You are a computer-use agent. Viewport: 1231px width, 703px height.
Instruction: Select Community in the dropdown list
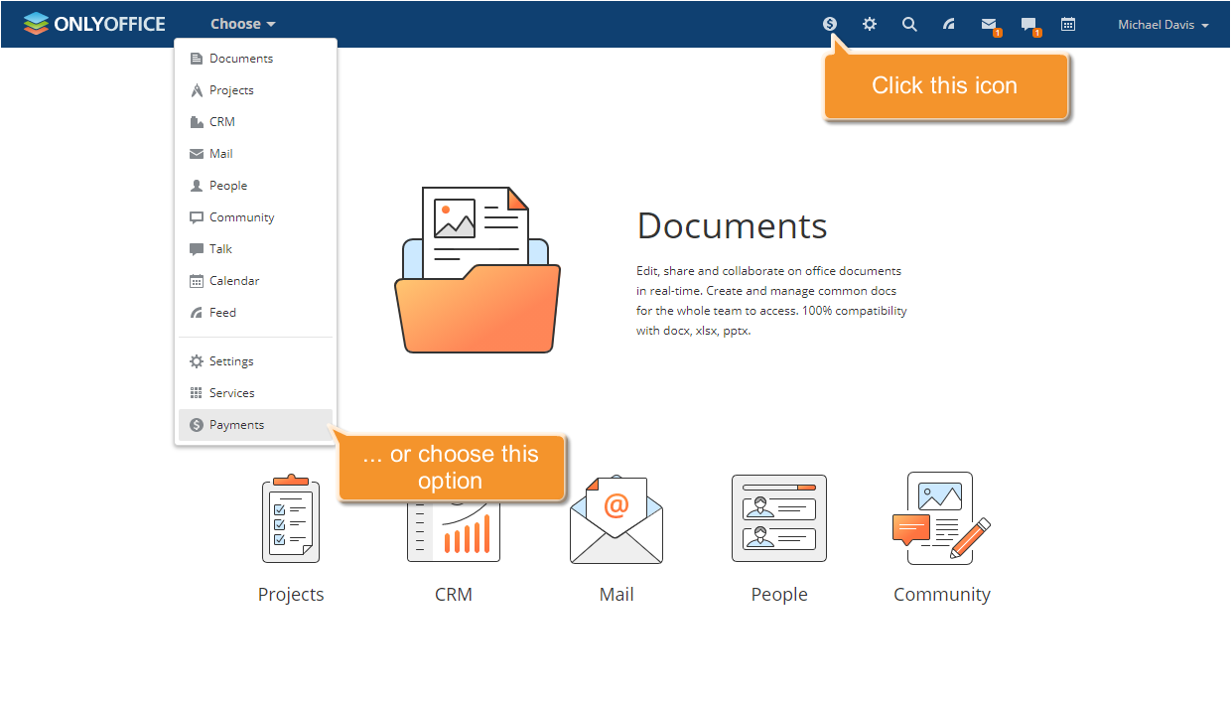[x=241, y=217]
